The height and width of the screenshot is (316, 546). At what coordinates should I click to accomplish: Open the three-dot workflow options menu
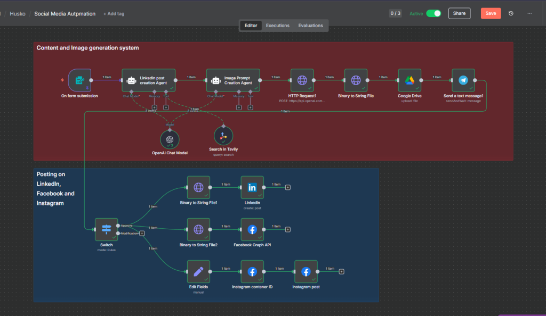coord(529,13)
